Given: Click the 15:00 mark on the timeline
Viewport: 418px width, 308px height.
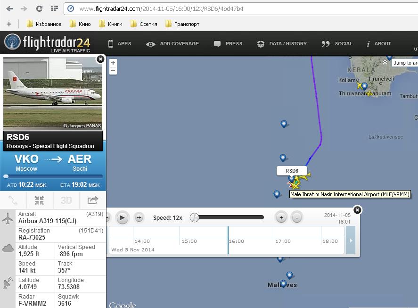Looking at the screenshot, I should click(189, 241).
